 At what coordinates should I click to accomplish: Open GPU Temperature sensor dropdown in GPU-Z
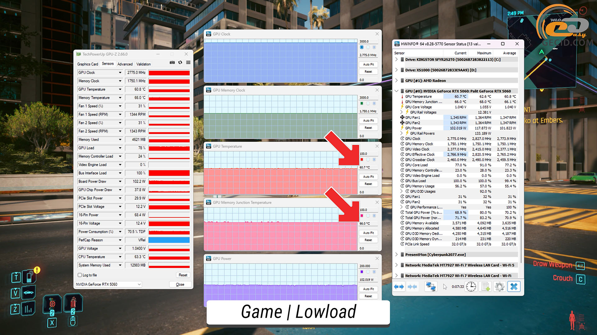click(120, 89)
